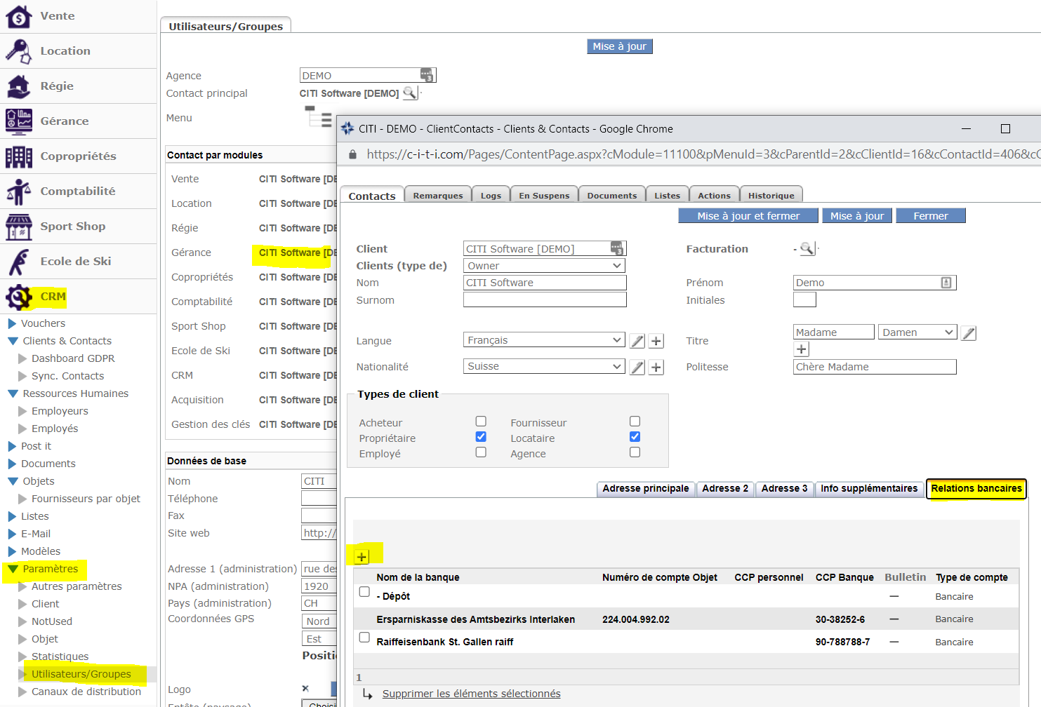Open the Info supplémentaires tab
This screenshot has width=1041, height=707.
coord(869,488)
